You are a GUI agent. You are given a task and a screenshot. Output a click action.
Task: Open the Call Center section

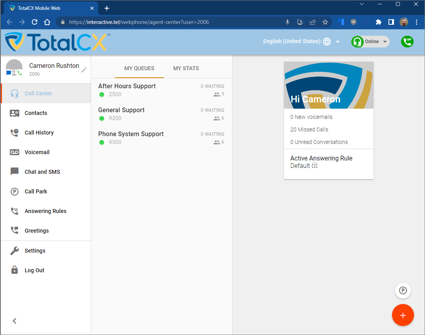[x=46, y=93]
